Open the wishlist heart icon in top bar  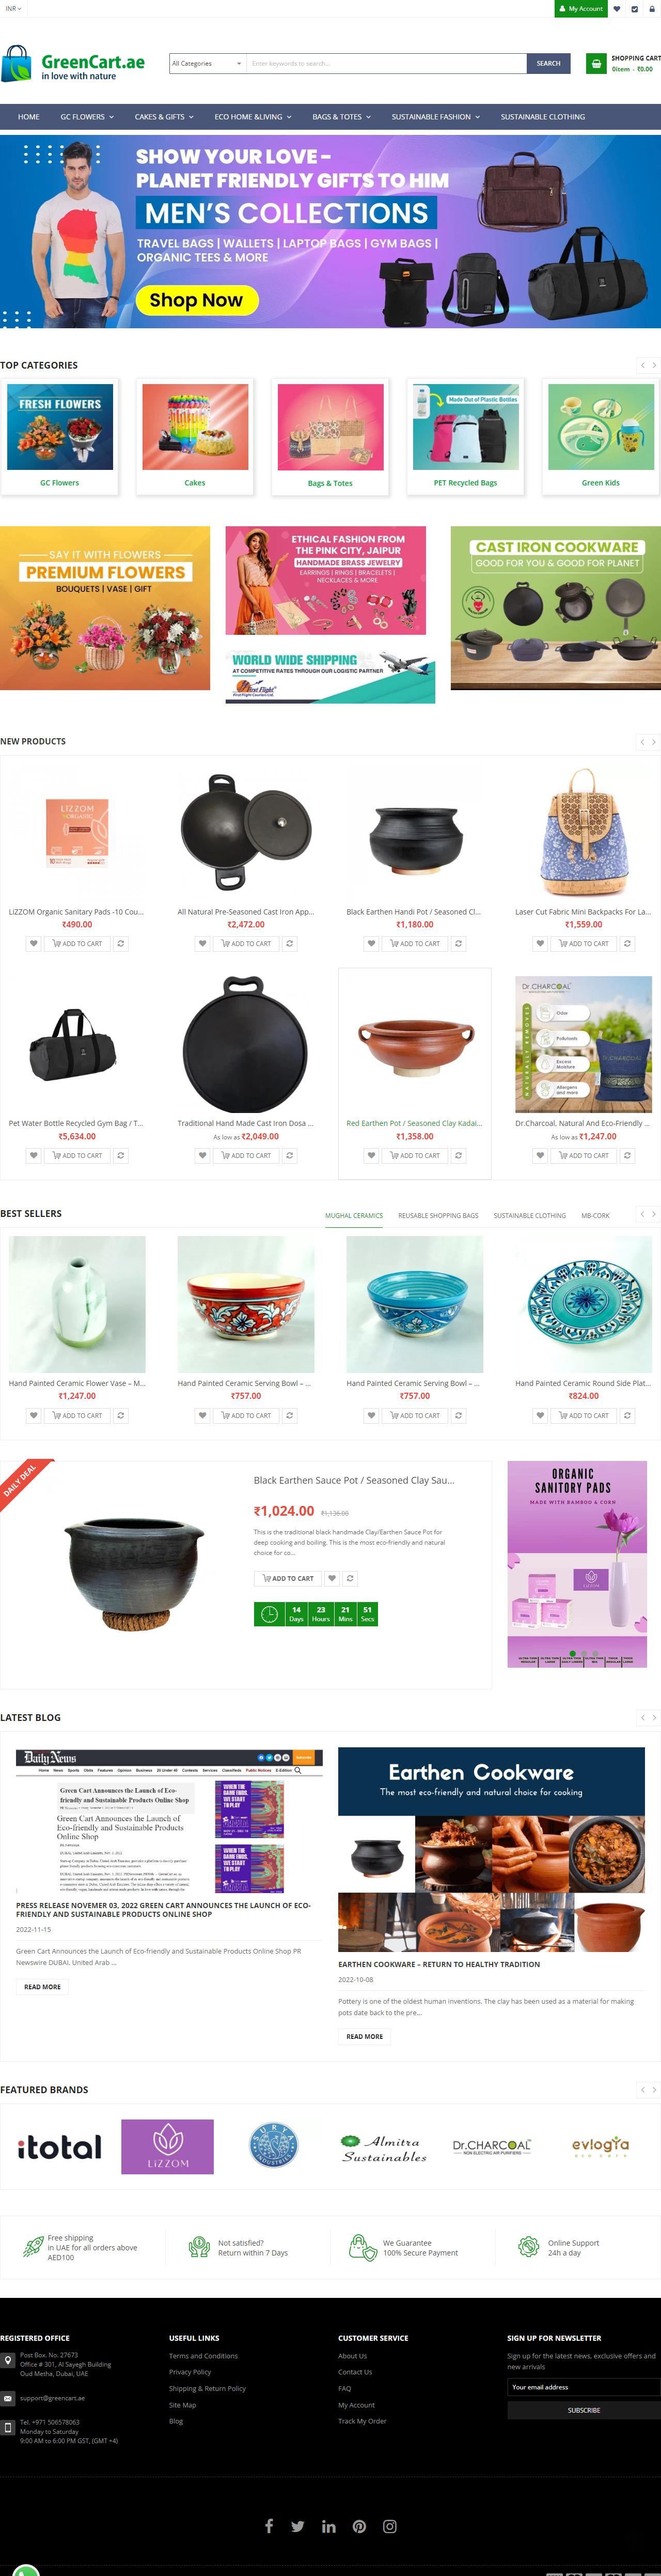[x=616, y=9]
